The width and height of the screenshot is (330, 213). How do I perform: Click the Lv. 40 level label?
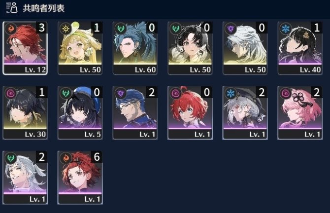click(x=310, y=70)
